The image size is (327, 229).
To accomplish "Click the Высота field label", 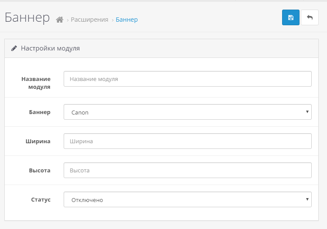I will tap(40, 171).
